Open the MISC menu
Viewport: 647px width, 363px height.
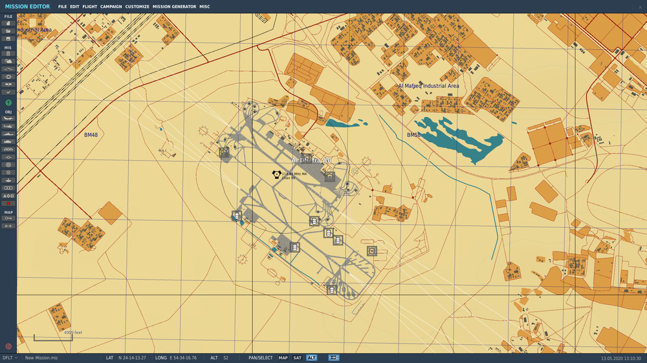point(204,6)
